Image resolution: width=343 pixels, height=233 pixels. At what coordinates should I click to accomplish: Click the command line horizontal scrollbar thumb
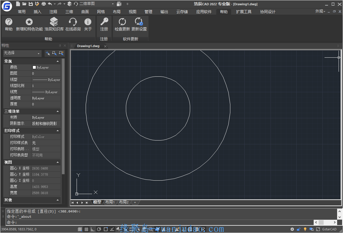click(x=321, y=222)
